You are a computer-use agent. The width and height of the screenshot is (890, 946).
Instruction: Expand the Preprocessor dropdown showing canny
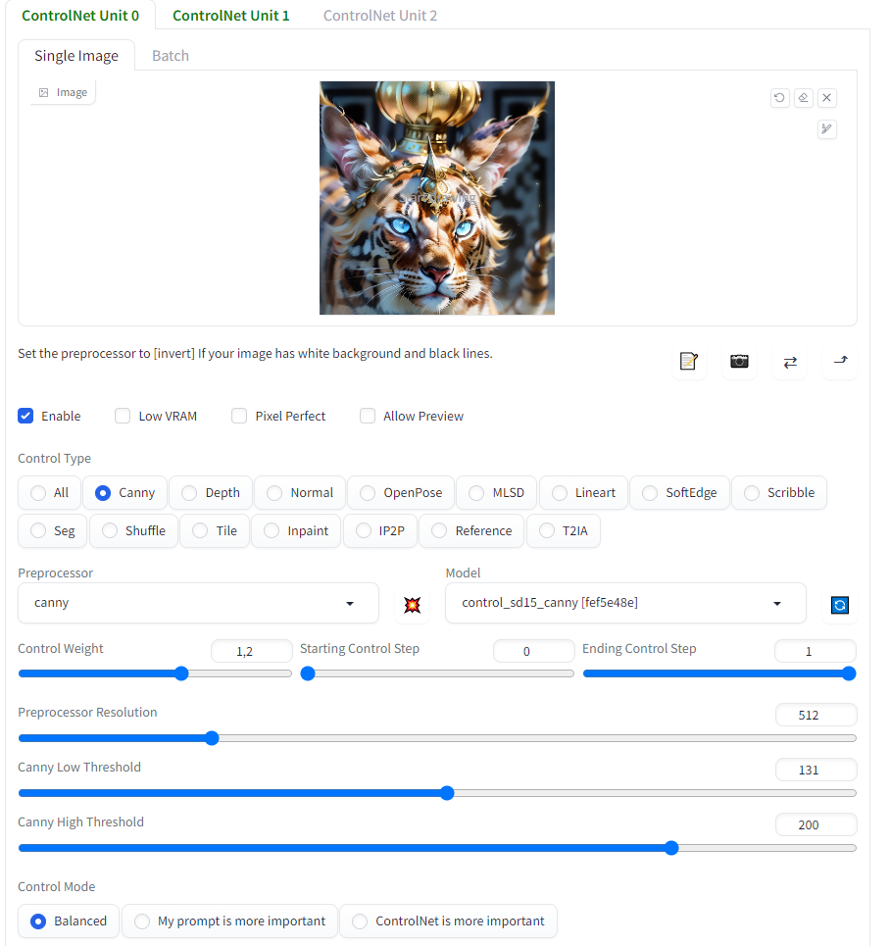coord(198,603)
